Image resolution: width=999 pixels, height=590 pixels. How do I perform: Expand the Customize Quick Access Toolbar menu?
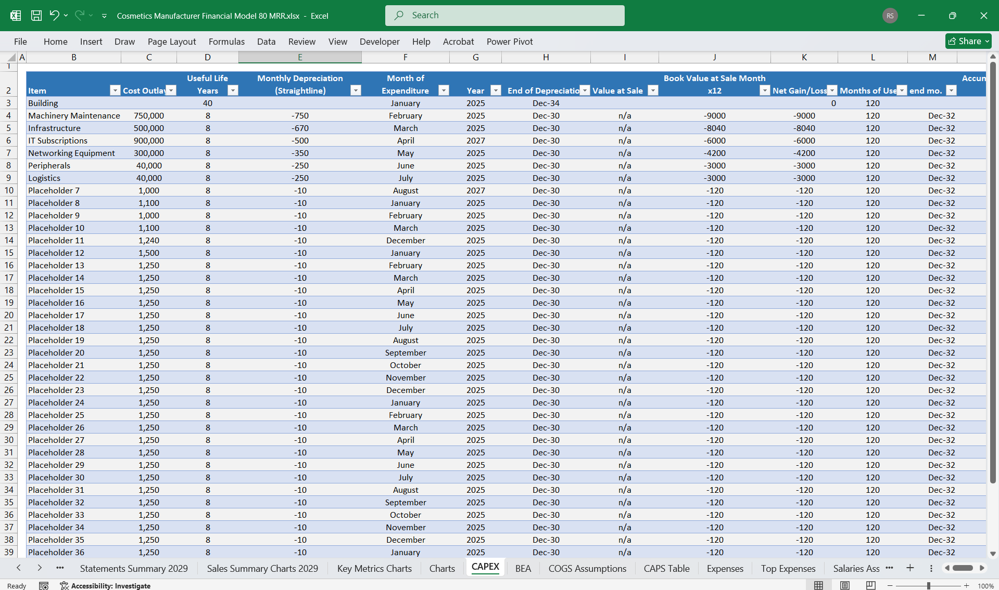click(x=104, y=16)
